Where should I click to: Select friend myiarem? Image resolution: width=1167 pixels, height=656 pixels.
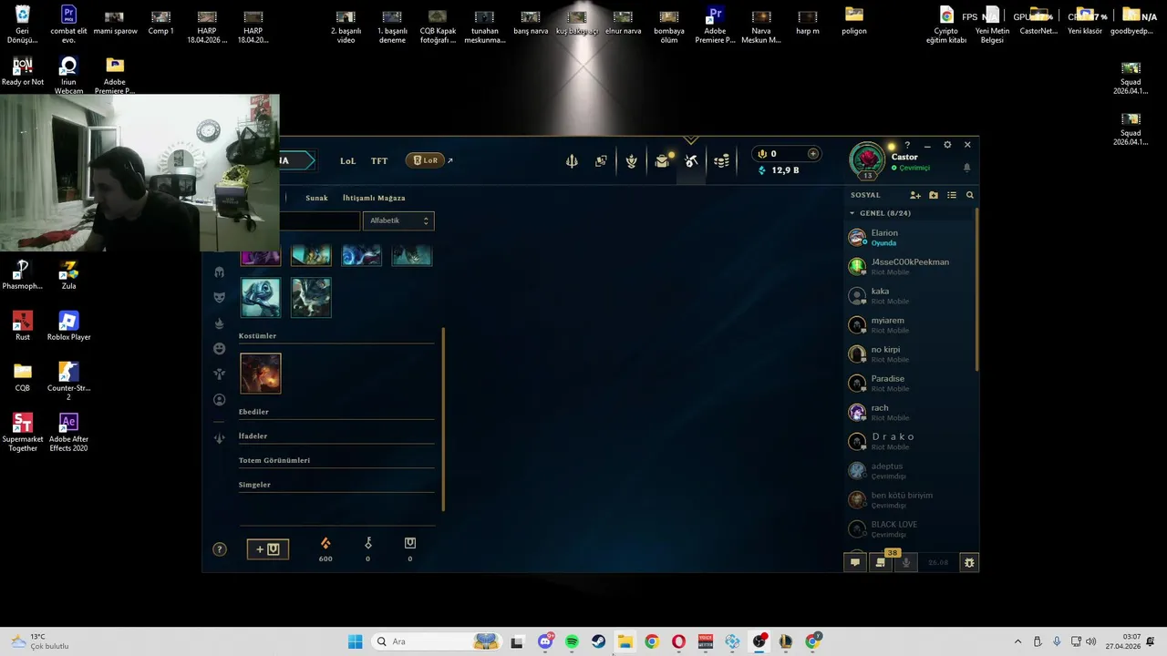click(x=910, y=325)
